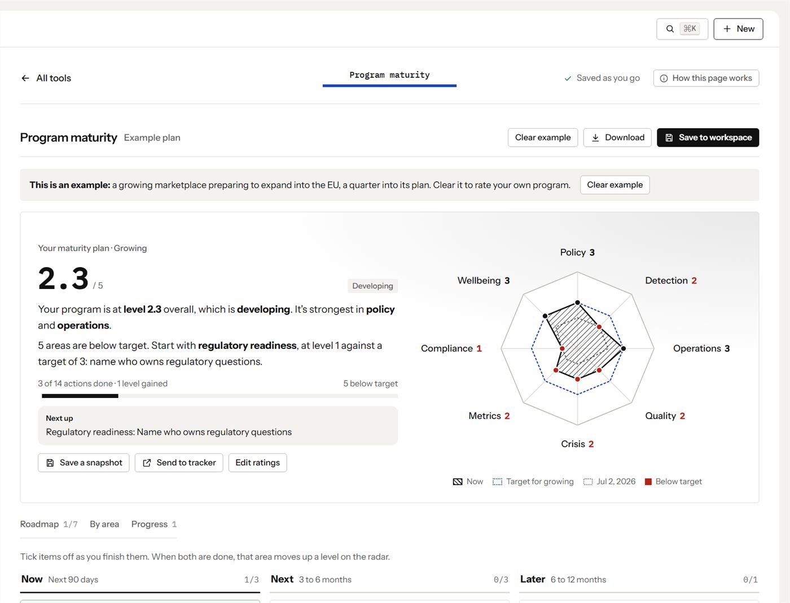Click the Developing status badge
Image resolution: width=790 pixels, height=603 pixels.
[372, 286]
